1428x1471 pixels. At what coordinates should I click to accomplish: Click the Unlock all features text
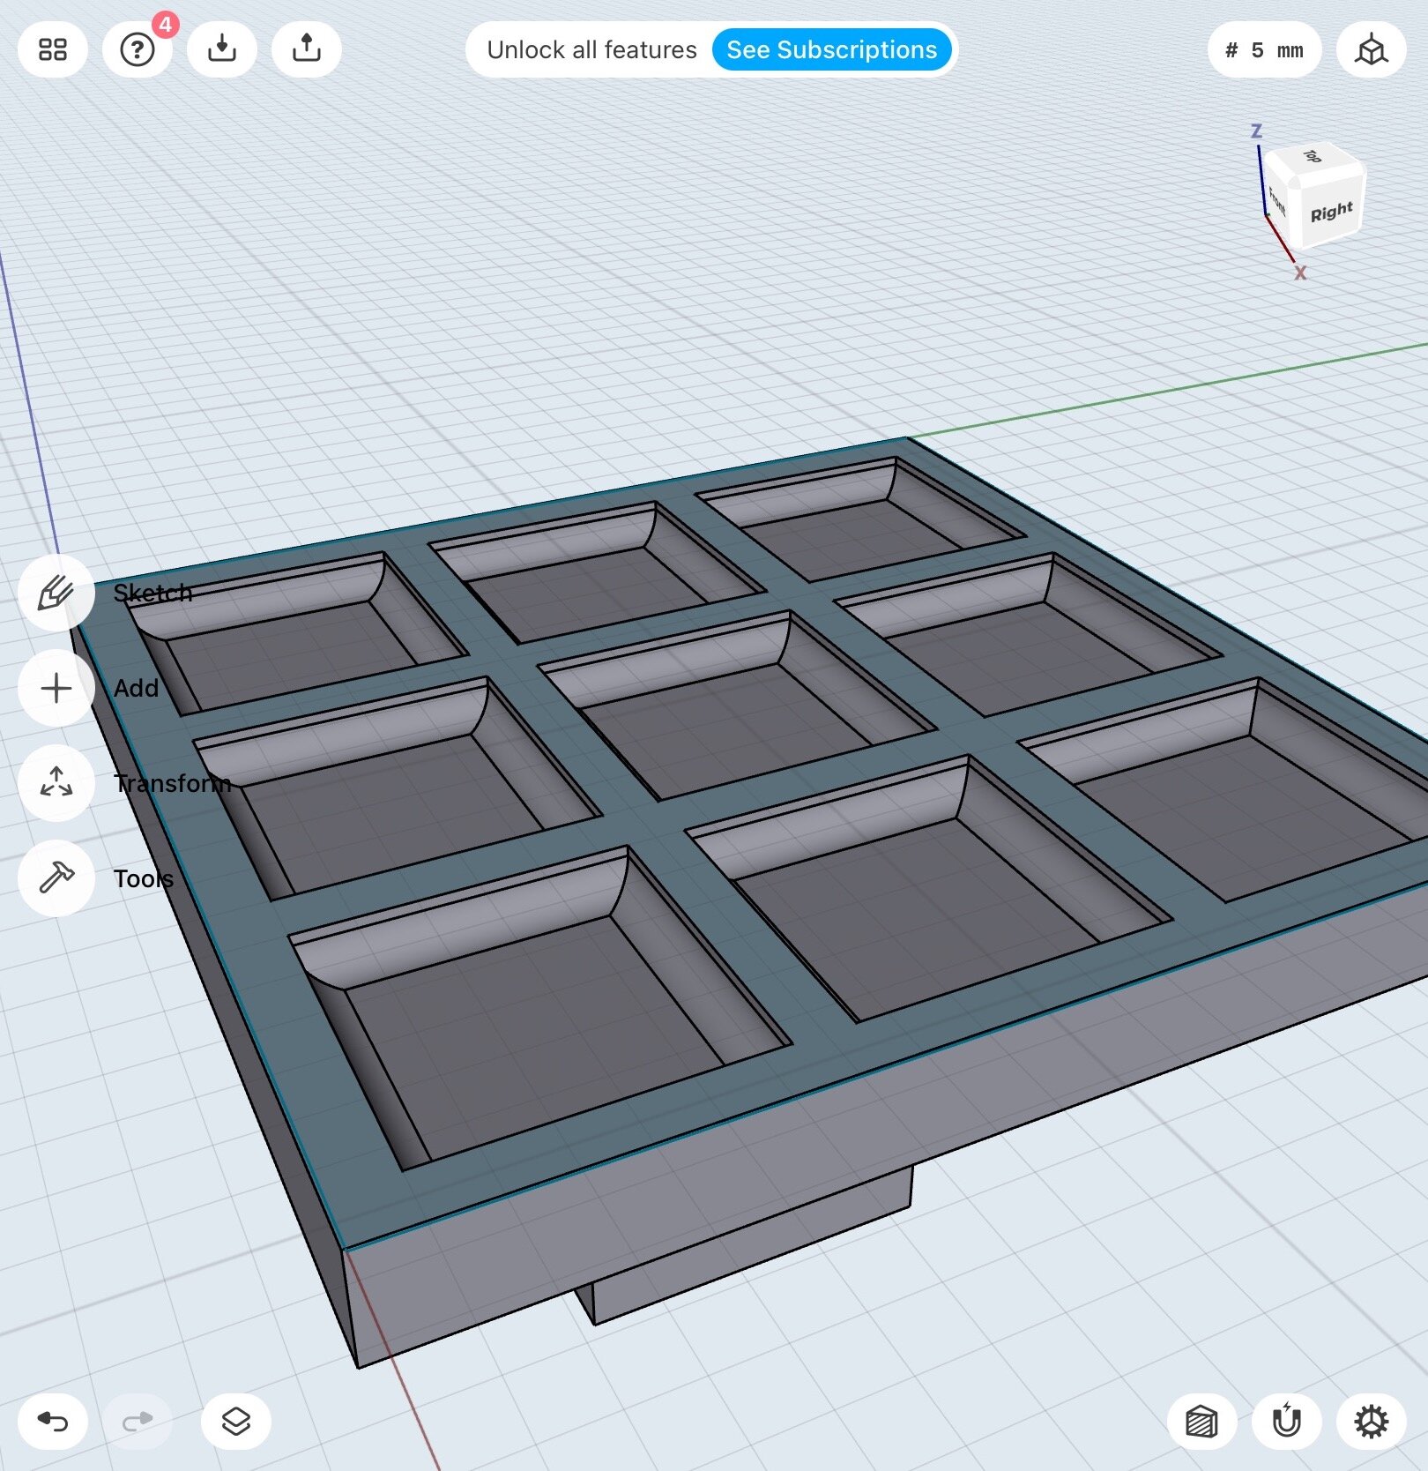click(591, 49)
